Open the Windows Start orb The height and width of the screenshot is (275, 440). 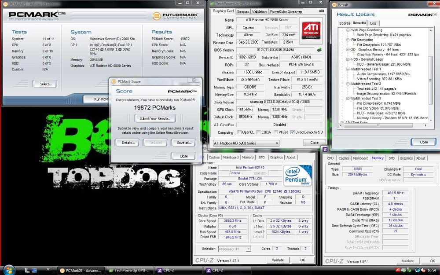tap(9, 270)
